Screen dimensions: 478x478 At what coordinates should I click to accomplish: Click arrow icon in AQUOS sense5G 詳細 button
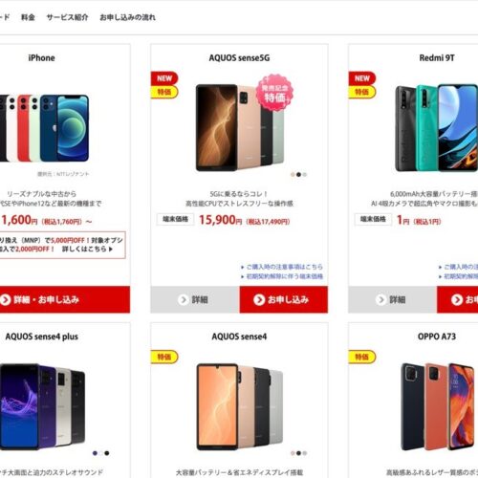pos(183,299)
